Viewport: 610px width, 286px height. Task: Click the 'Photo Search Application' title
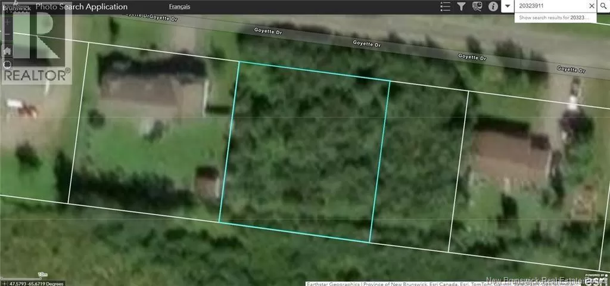pos(82,7)
